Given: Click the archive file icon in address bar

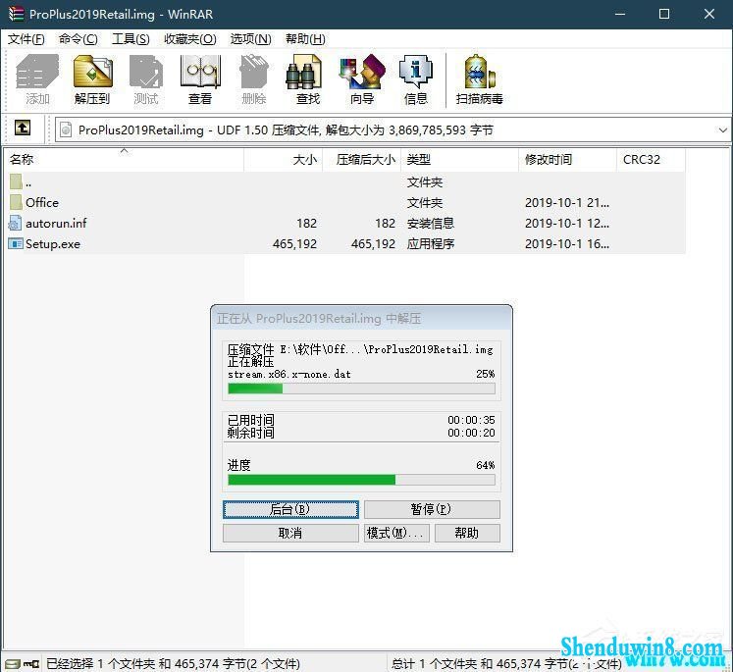Looking at the screenshot, I should pos(66,129).
